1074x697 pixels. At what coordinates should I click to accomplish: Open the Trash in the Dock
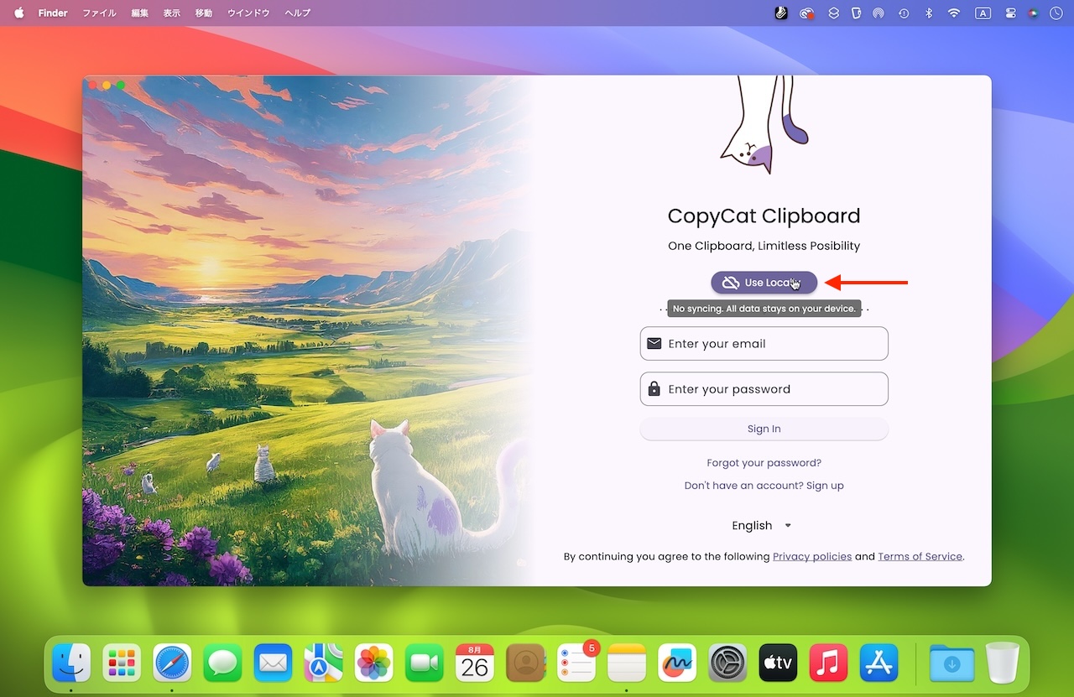pos(1002,663)
